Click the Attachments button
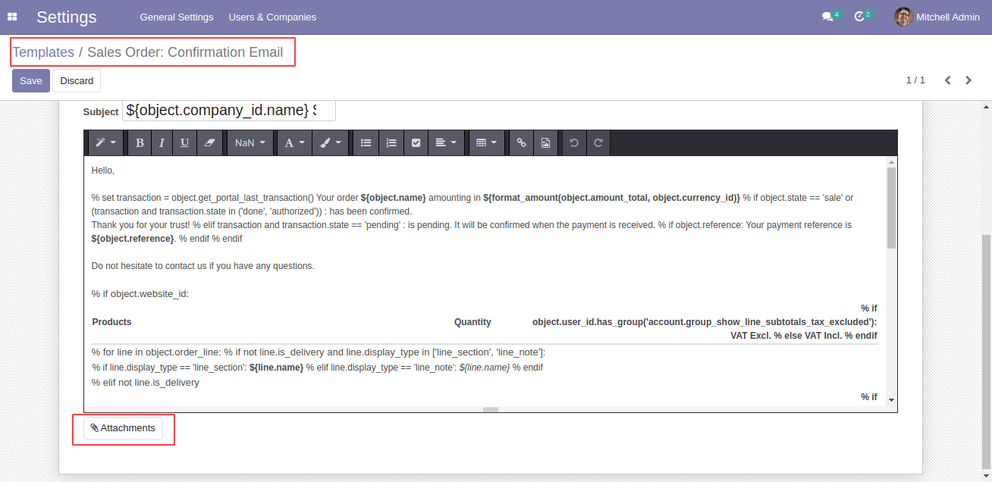Screen dimensions: 992x482 (x=123, y=427)
